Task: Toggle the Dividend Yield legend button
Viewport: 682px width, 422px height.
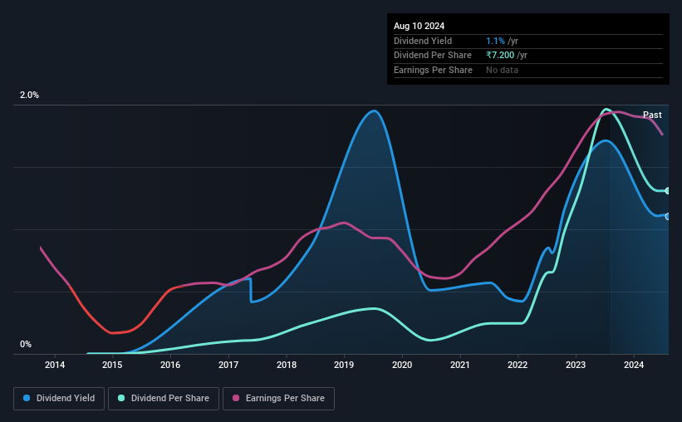Action: (59, 399)
